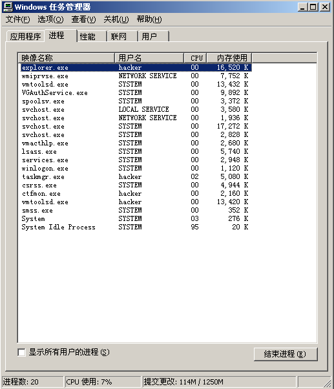Open the 查看(V) menu
This screenshot has width=334, height=389.
83,19
